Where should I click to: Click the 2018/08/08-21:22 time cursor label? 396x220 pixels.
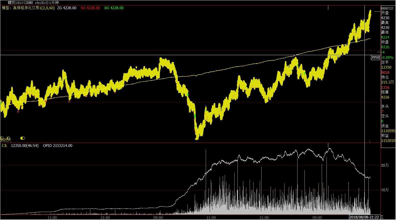[x=364, y=217]
